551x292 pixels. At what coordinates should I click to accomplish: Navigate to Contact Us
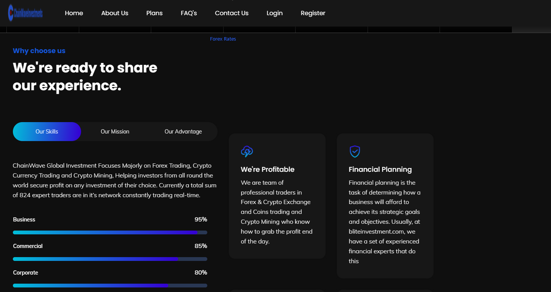click(232, 13)
